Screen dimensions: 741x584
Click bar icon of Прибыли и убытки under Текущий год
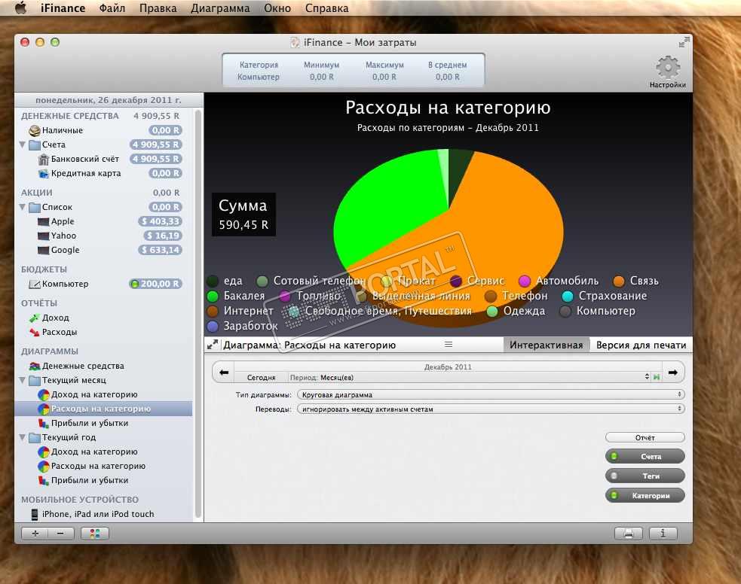pyautogui.click(x=44, y=481)
